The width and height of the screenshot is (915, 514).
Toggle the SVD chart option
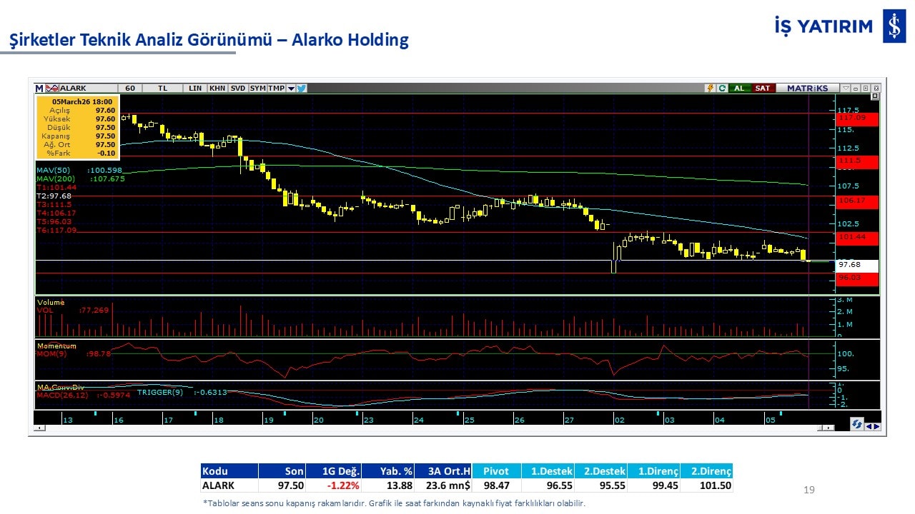click(x=238, y=89)
